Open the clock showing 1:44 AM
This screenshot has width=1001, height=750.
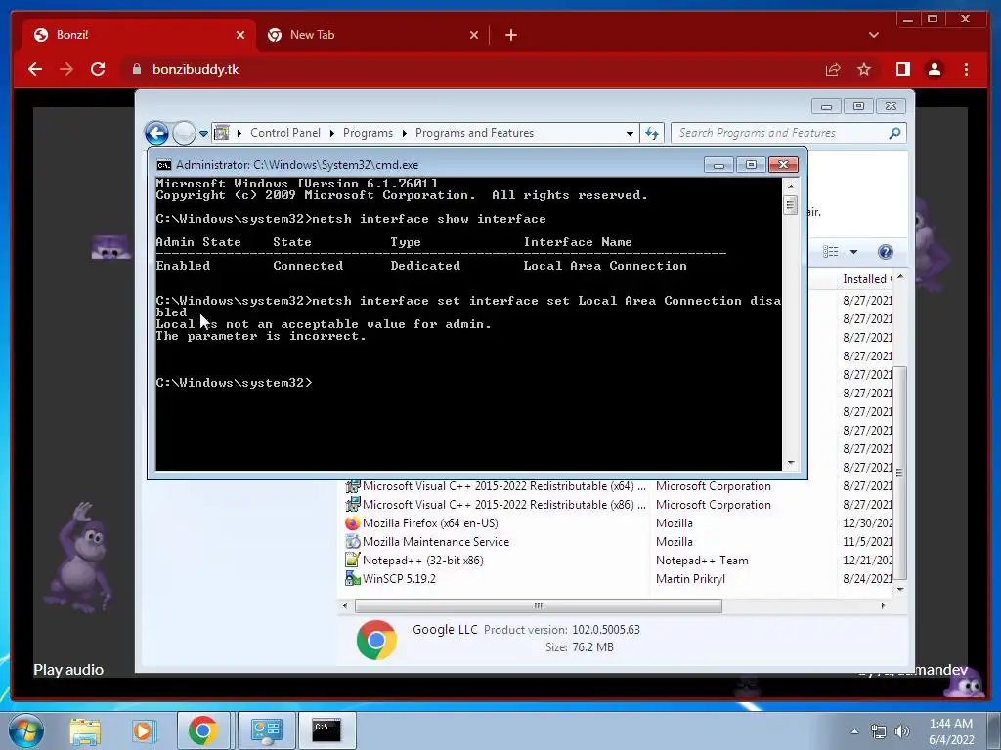951,731
